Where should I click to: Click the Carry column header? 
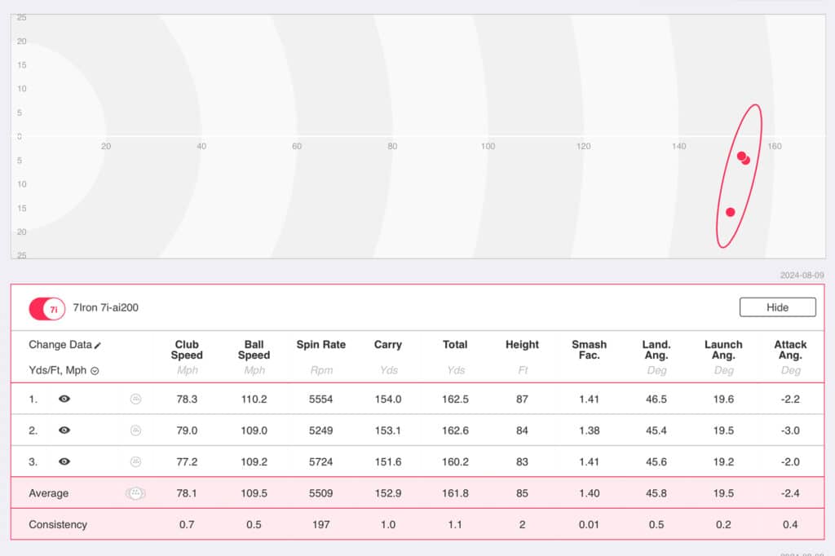(388, 345)
